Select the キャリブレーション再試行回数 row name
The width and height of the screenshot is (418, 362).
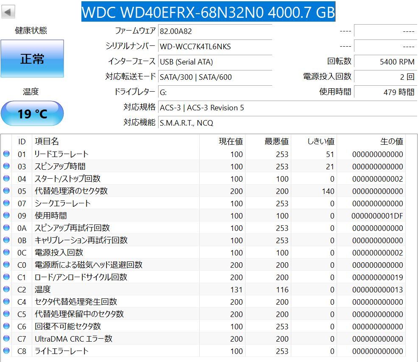[81, 240]
